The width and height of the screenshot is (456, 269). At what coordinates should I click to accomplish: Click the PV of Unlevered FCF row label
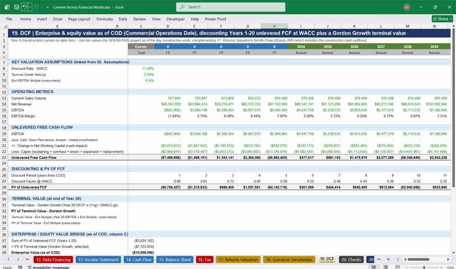click(x=29, y=188)
